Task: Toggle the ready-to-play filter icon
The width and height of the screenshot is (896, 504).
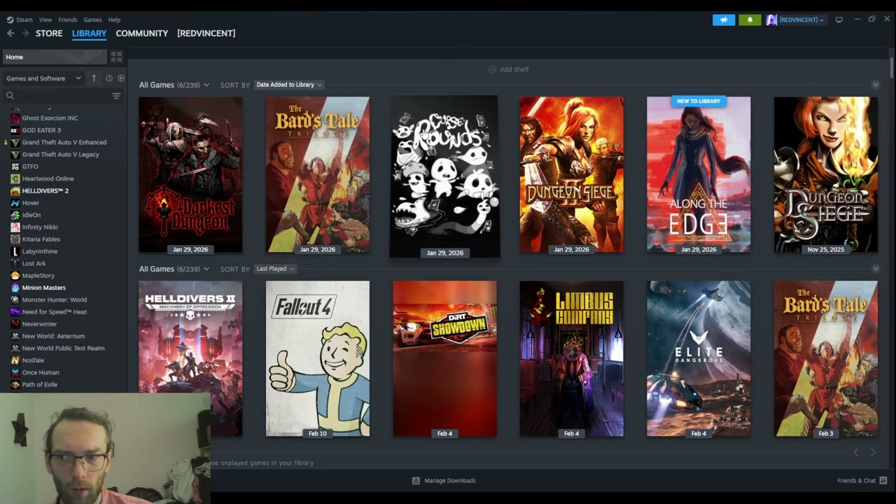Action: [x=120, y=78]
